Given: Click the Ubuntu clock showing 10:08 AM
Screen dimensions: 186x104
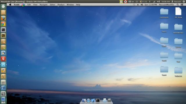Looking at the screenshot, I should click(165, 2).
